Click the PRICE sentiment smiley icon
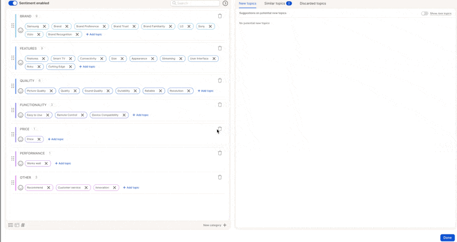The height and width of the screenshot is (242, 457). click(21, 139)
